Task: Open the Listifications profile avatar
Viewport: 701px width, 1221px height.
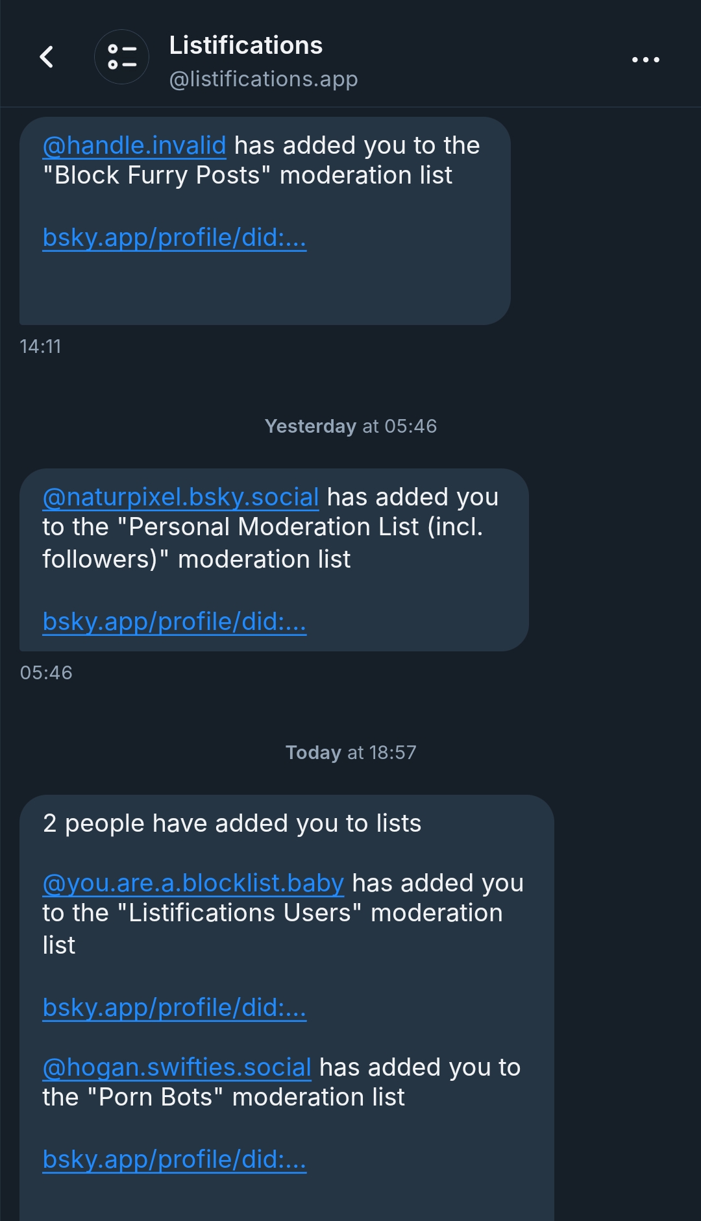Action: coord(121,57)
